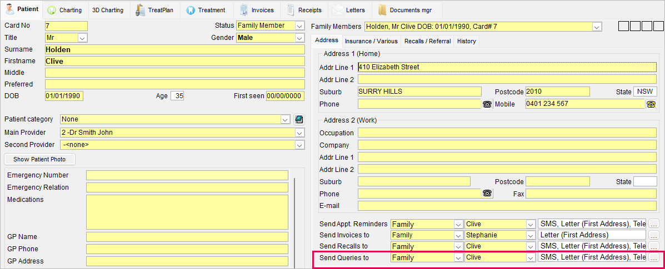Open the Gender dropdown

(299, 38)
